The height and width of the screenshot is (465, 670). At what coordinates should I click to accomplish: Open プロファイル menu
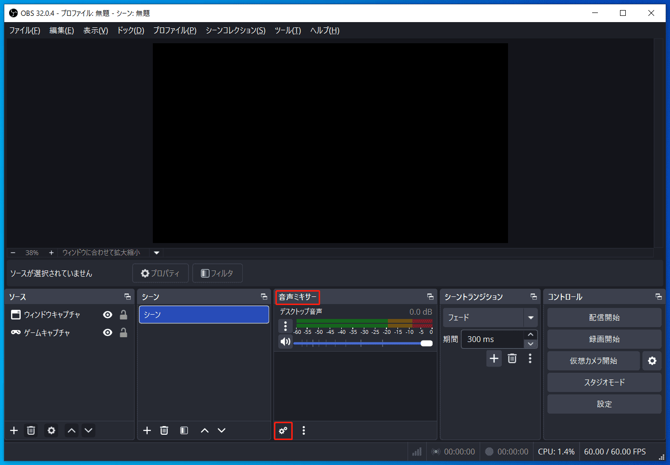pyautogui.click(x=175, y=30)
